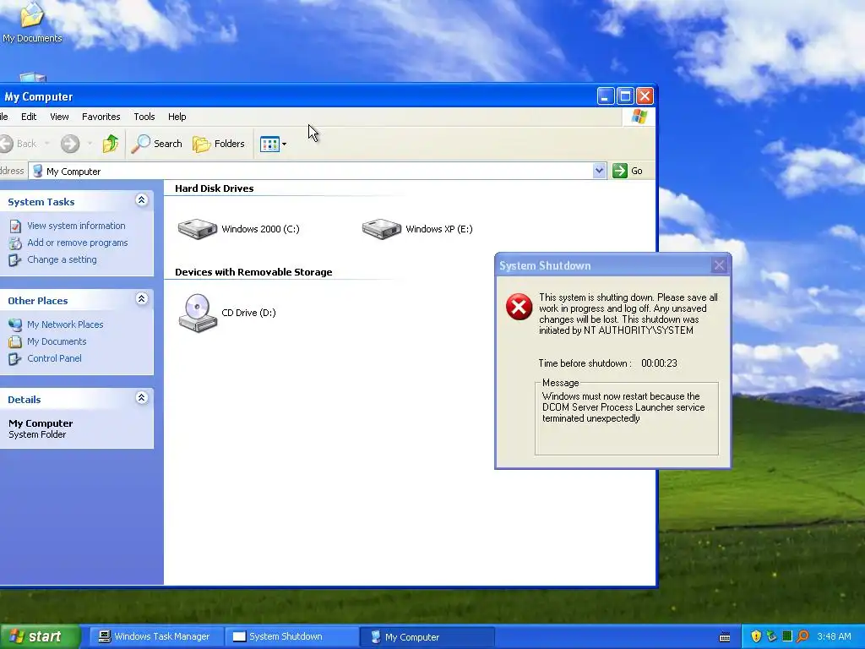Screen dimensions: 865x649
Task: Open the Forward history dropdown arrow
Action: [x=90, y=144]
